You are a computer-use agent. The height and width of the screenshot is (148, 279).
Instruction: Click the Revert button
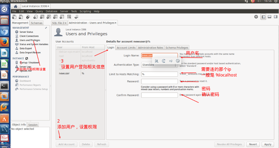(253, 144)
